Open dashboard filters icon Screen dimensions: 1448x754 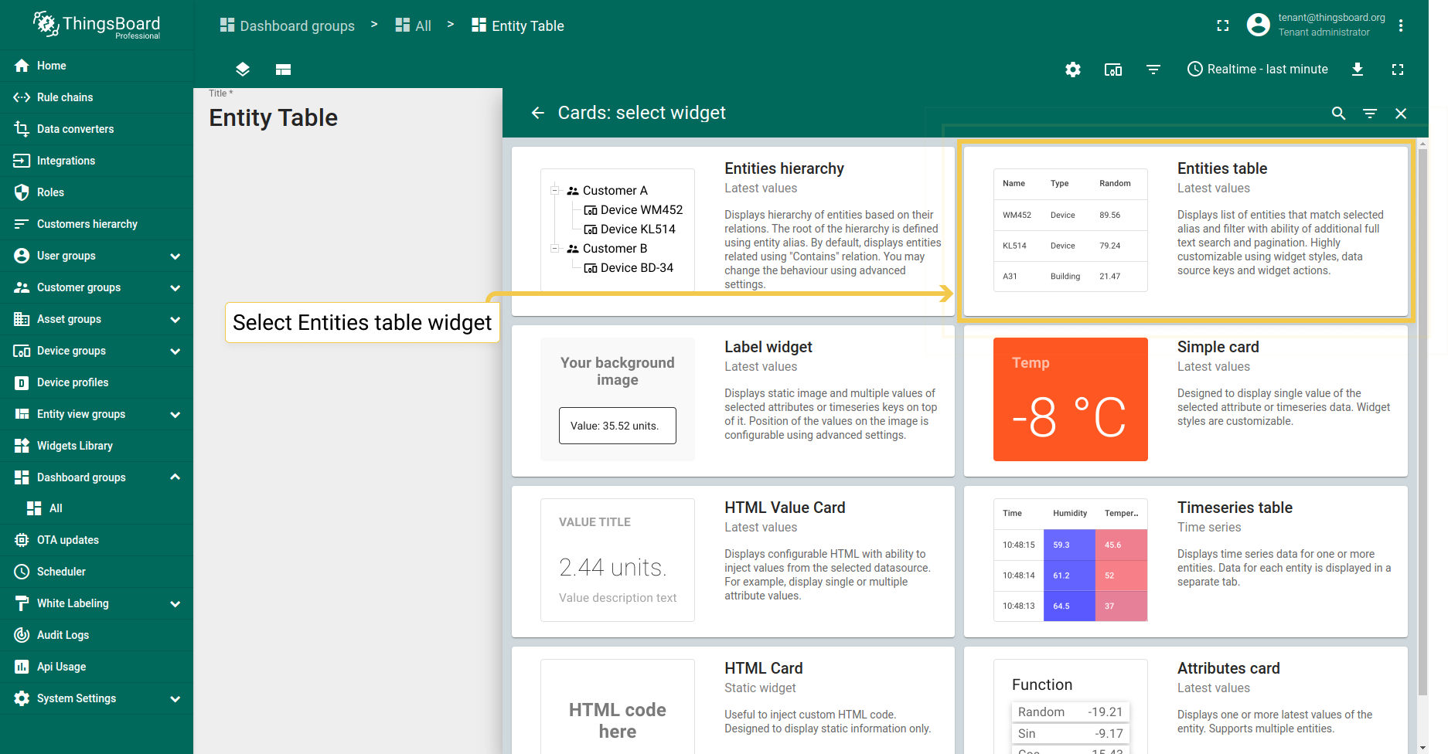tap(1153, 70)
